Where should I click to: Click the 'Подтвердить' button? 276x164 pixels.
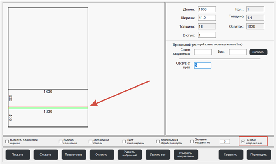pyautogui.click(x=259, y=155)
